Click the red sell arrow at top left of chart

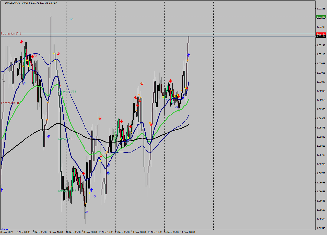point(21,41)
